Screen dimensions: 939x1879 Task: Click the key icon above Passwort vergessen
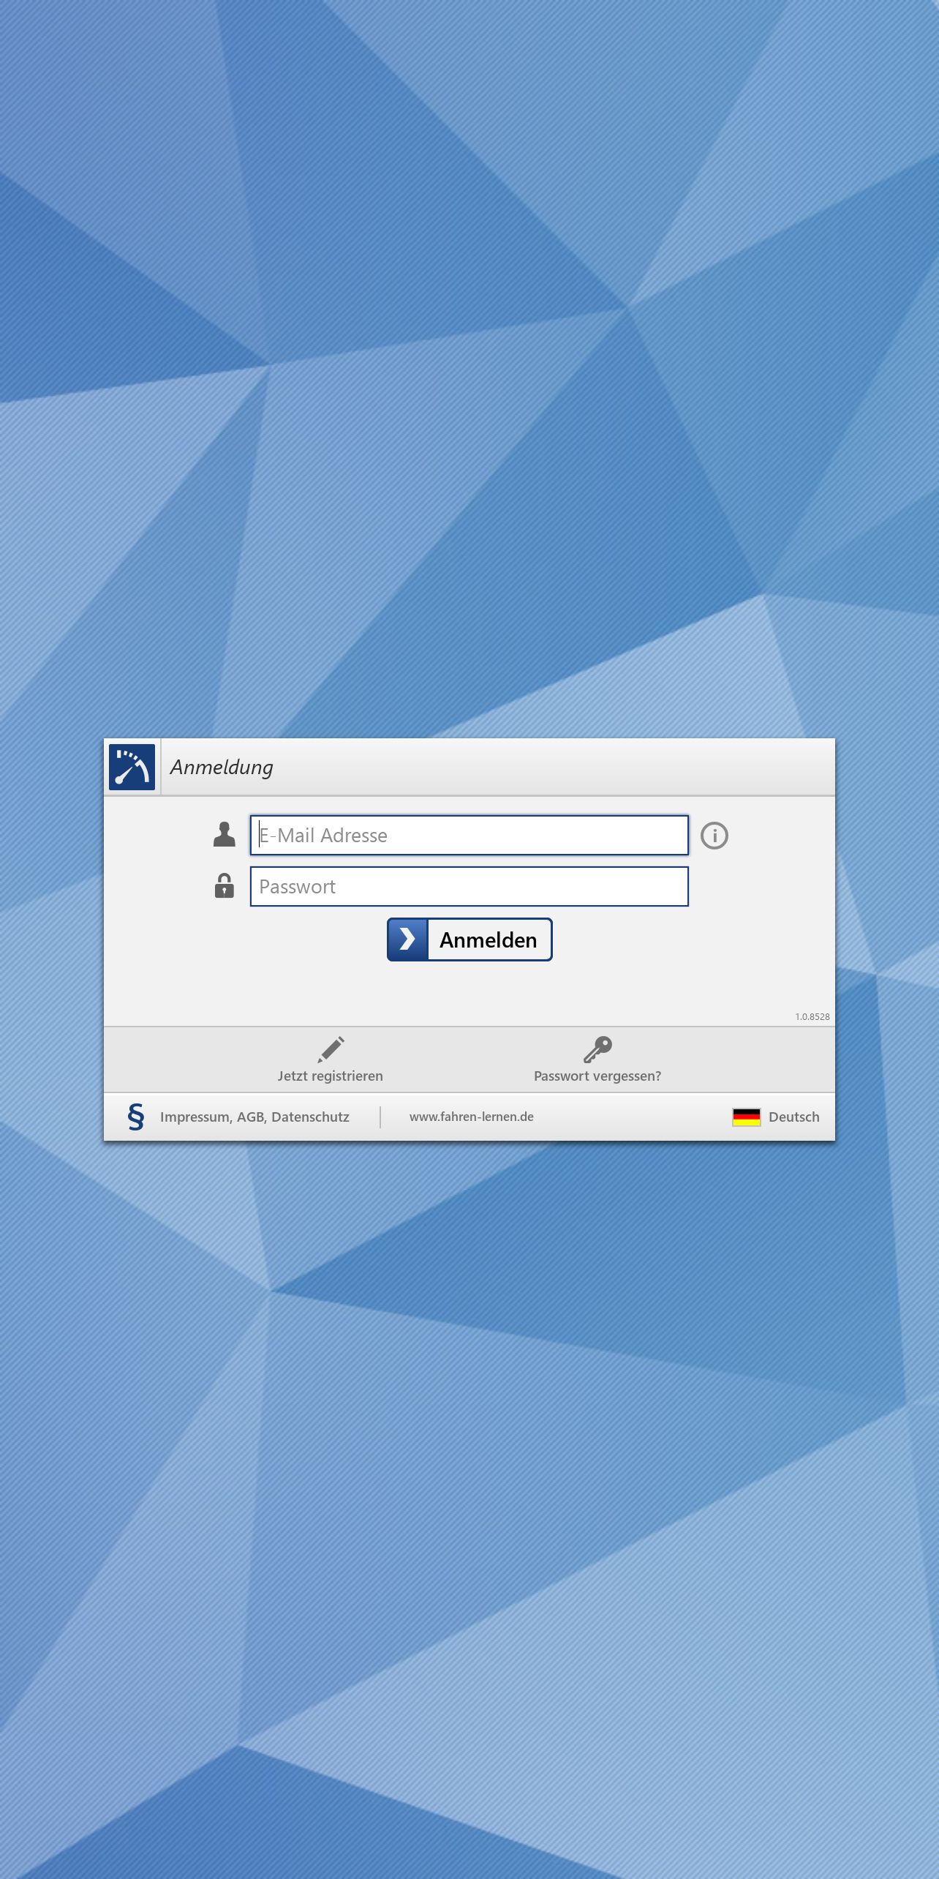[597, 1049]
